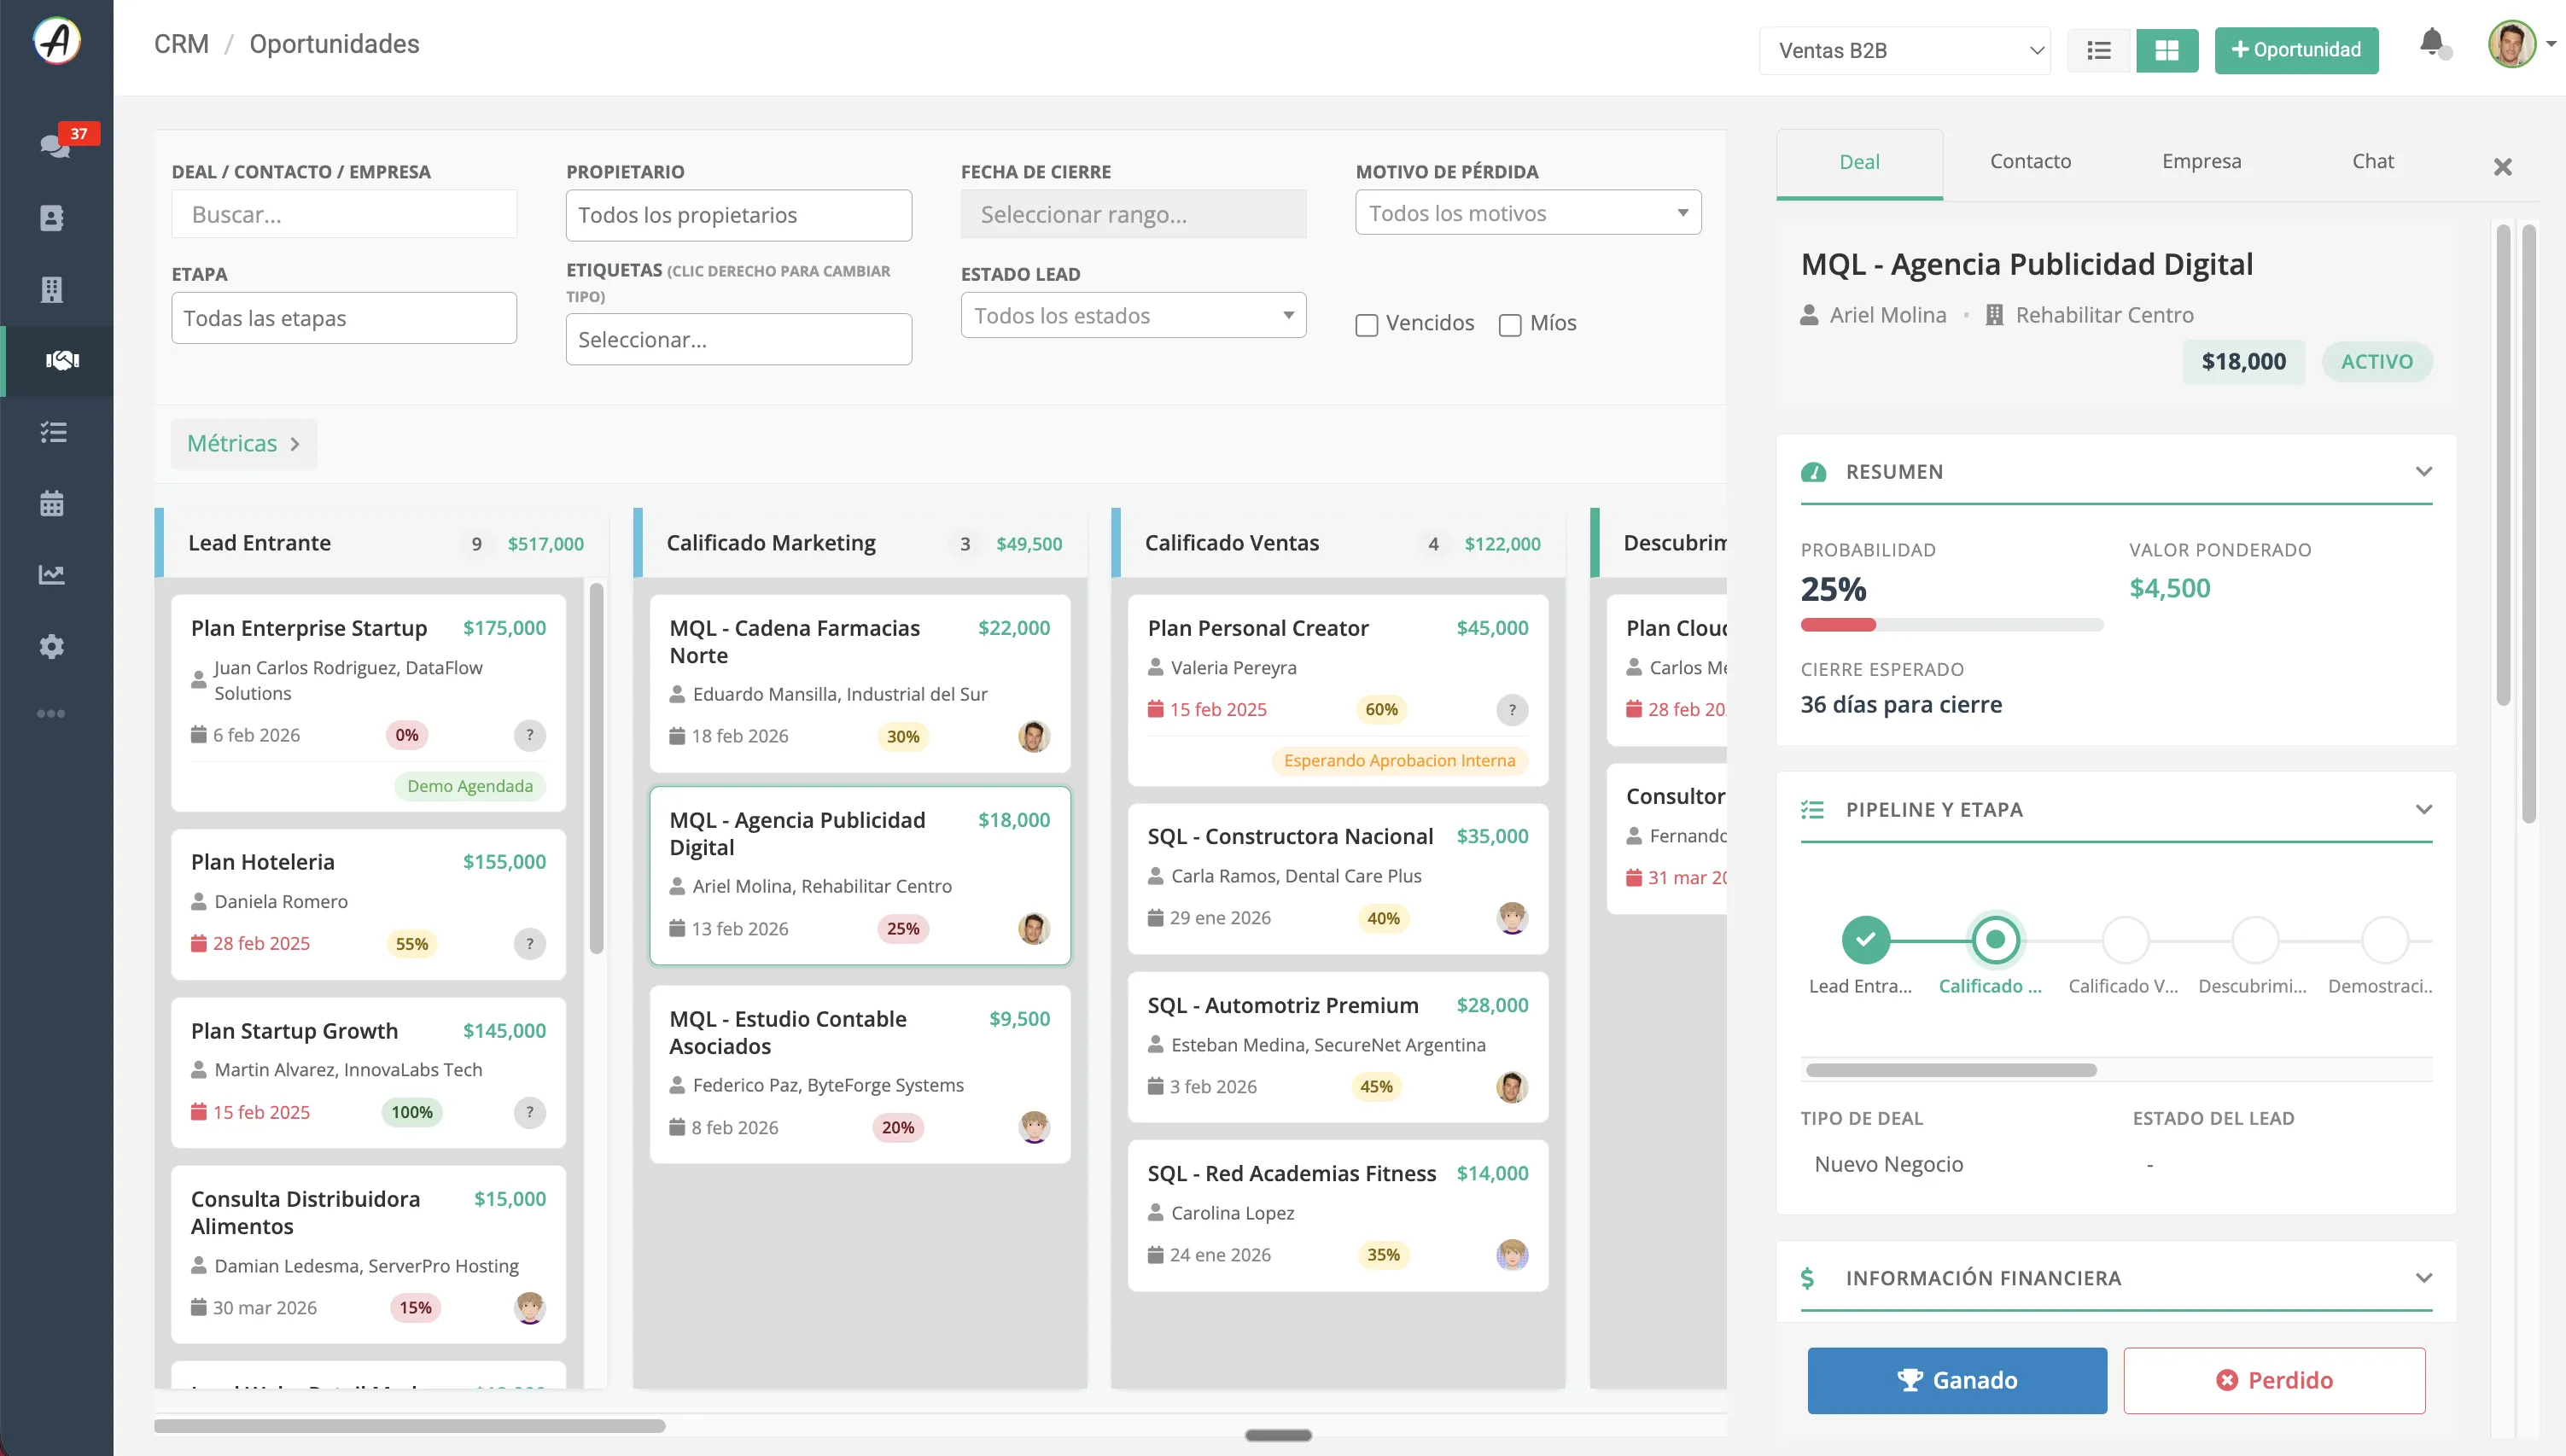This screenshot has width=2566, height=1456.
Task: Enable the Vencidos checkbox
Action: click(x=1366, y=325)
